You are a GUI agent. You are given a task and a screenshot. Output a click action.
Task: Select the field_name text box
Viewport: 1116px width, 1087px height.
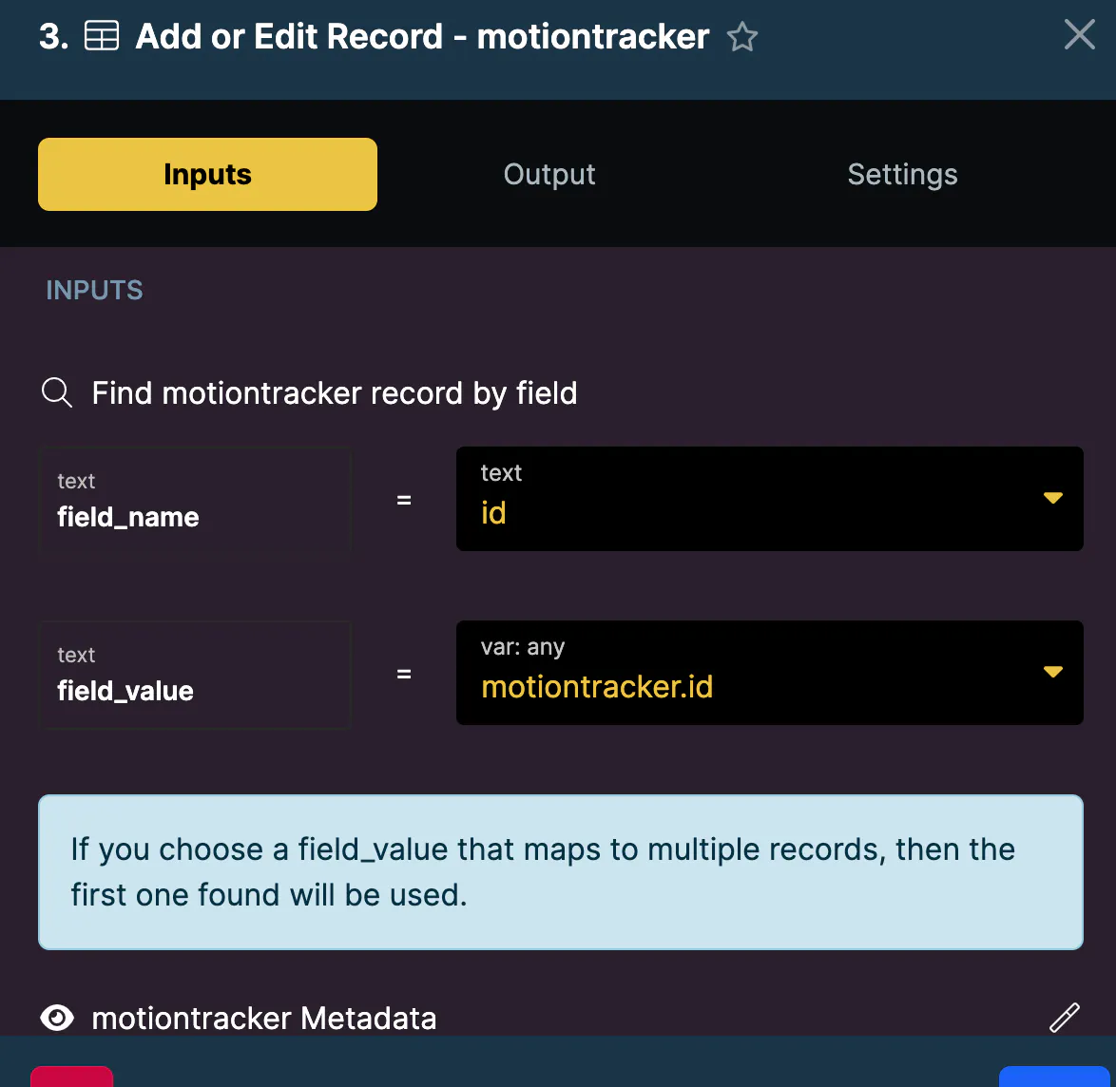[195, 500]
